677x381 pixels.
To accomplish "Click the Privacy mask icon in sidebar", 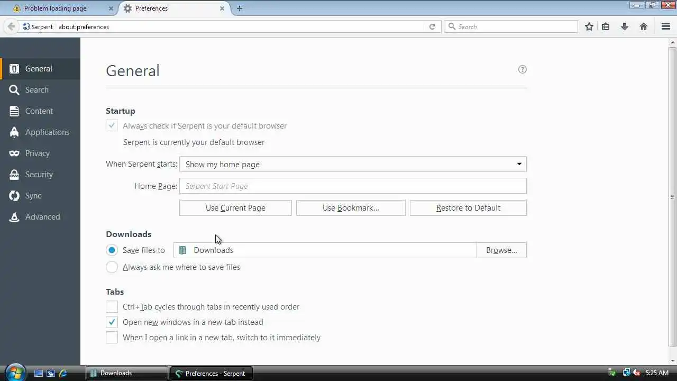I will coord(14,153).
